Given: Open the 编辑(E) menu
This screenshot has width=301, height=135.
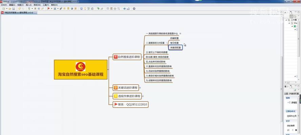Looking at the screenshot, I should pyautogui.click(x=12, y=5).
